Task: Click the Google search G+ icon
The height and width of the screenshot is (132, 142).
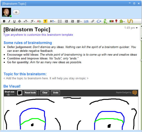Action: [99, 21]
